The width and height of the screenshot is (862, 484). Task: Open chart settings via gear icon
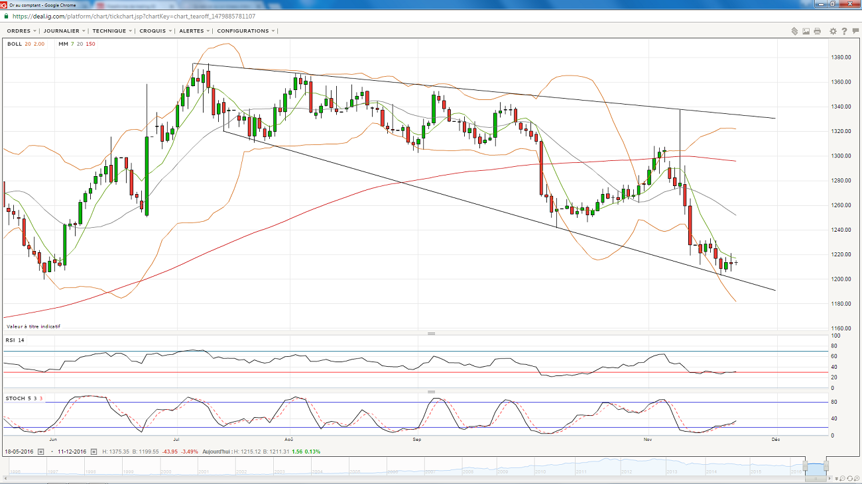pyautogui.click(x=833, y=31)
